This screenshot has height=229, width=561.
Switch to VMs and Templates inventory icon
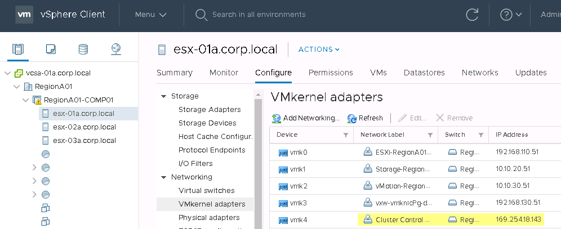click(x=51, y=50)
